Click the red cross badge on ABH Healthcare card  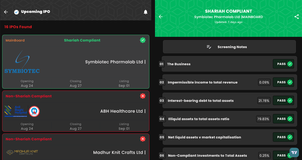tap(143, 96)
